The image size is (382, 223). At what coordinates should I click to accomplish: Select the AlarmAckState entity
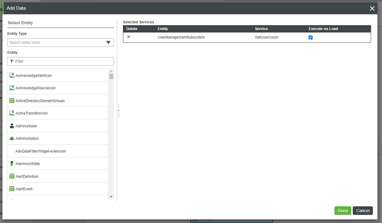pyautogui.click(x=58, y=164)
